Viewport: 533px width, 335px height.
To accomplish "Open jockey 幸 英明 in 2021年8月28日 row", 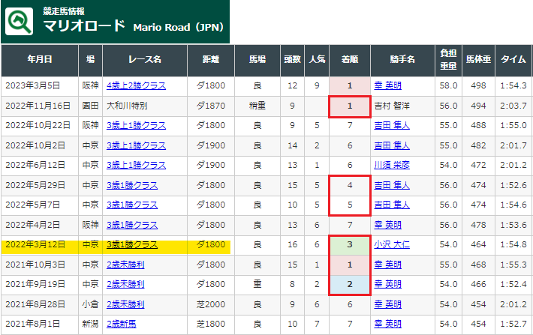I will (x=388, y=304).
